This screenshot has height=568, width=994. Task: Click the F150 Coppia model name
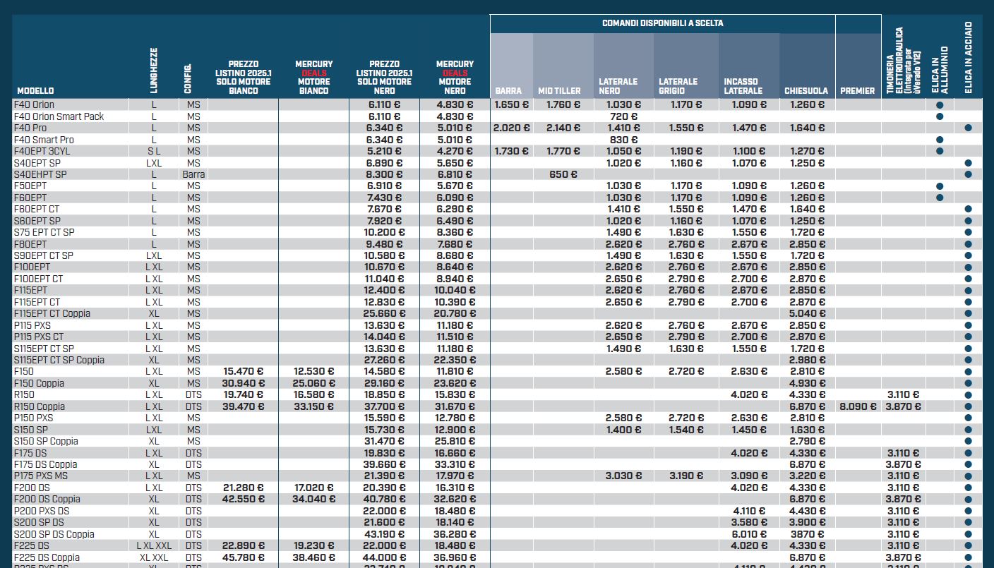[x=39, y=383]
